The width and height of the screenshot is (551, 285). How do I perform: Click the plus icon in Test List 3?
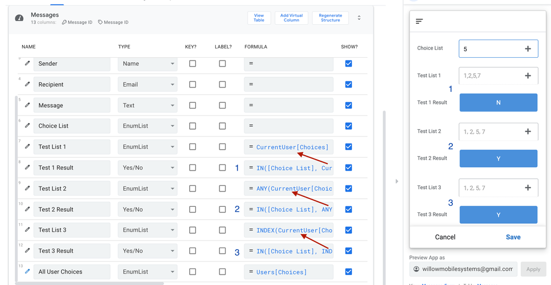pyautogui.click(x=528, y=188)
